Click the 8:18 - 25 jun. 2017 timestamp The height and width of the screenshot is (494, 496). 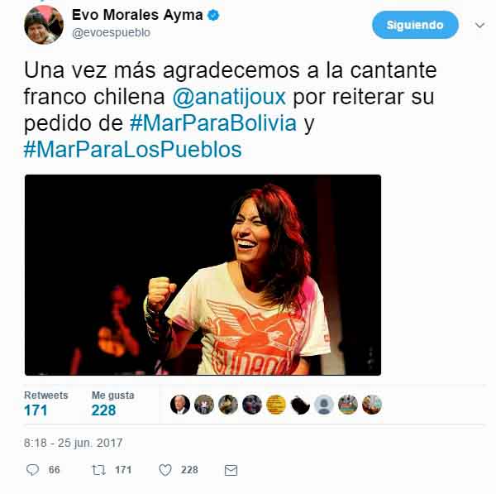(74, 443)
